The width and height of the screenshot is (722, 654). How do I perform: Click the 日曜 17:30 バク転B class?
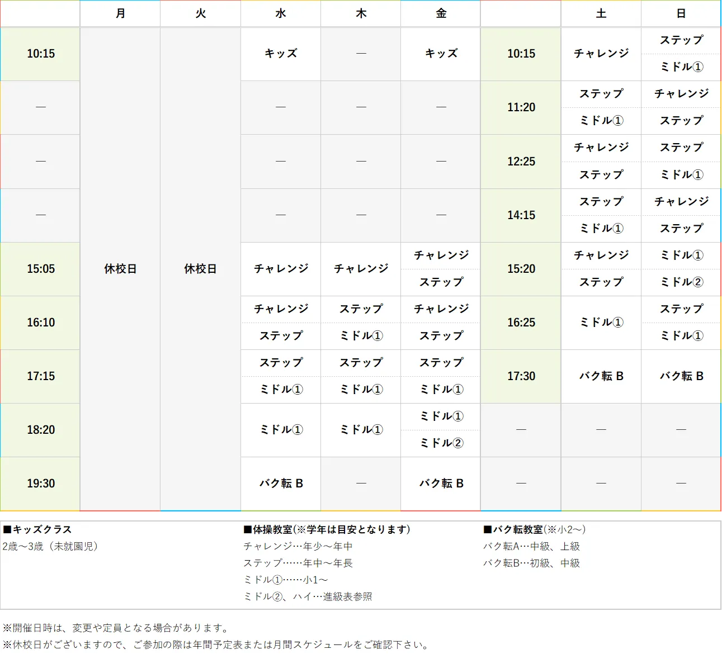pyautogui.click(x=681, y=376)
